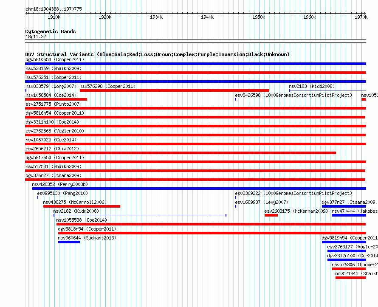Select dgv376n27 (Itsara2009) label
Image resolution: width=378 pixels, height=307 pixels.
coord(54,175)
